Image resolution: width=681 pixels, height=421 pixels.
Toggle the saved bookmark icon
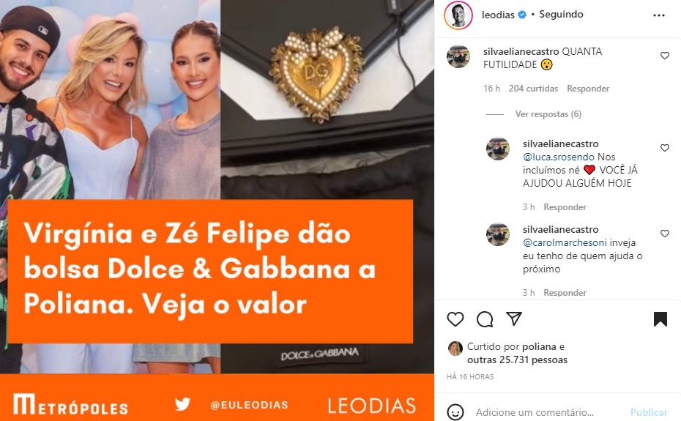(x=660, y=319)
